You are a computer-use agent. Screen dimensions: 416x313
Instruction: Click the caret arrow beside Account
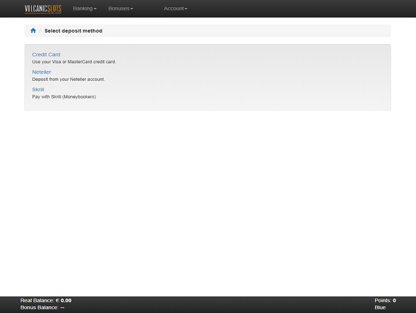(x=186, y=9)
